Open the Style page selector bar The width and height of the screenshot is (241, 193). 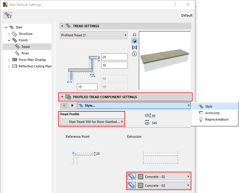pyautogui.click(x=134, y=106)
